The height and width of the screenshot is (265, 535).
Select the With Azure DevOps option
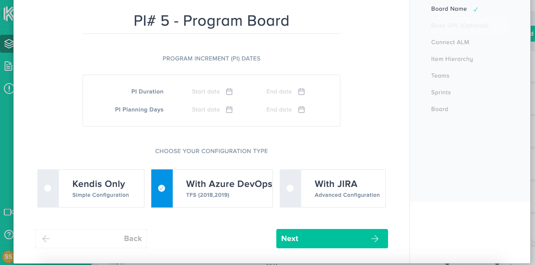[162, 188]
